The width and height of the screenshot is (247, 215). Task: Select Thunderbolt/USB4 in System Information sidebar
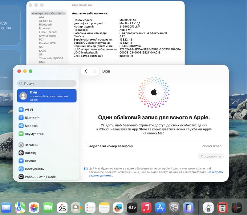coord(51,58)
